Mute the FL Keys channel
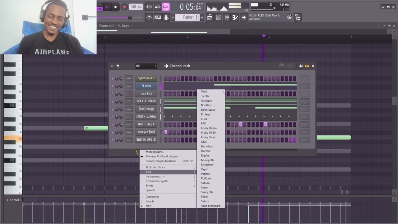 (112, 86)
